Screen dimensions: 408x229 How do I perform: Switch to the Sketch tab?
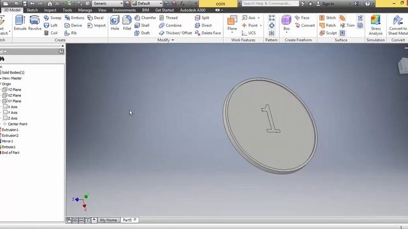coord(33,10)
